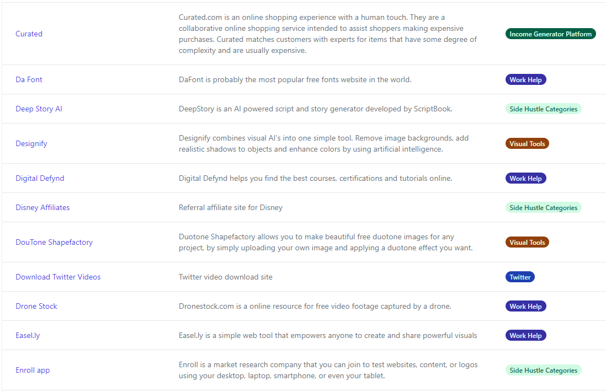Click Side Hustle Categories tag for Deep Story AI
Screen dimensions: 606x392
pyautogui.click(x=543, y=109)
